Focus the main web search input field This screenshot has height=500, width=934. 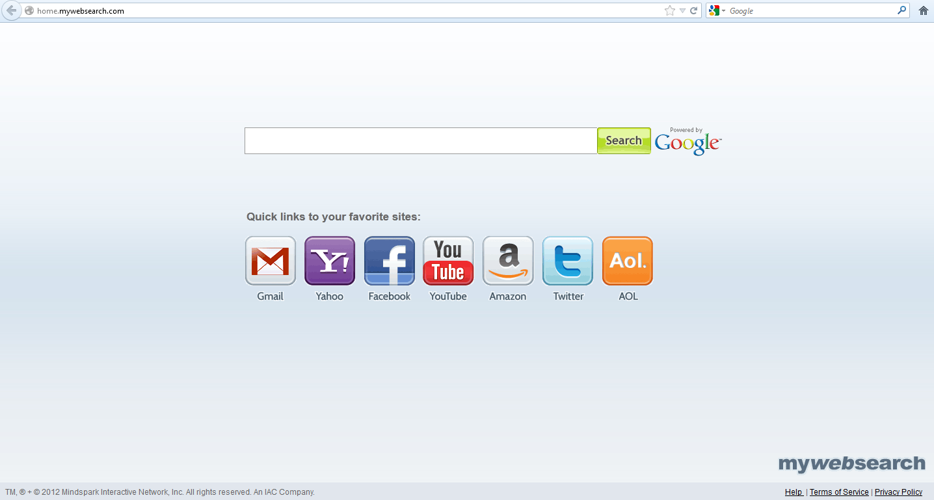point(421,140)
